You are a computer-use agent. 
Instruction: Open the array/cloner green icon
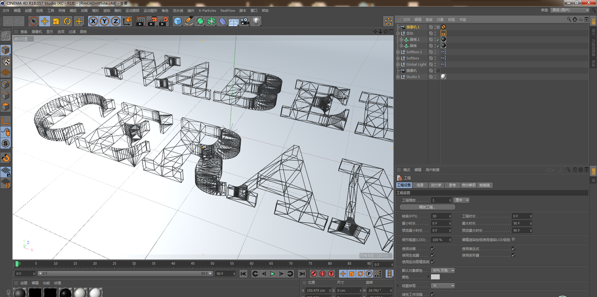pos(211,21)
